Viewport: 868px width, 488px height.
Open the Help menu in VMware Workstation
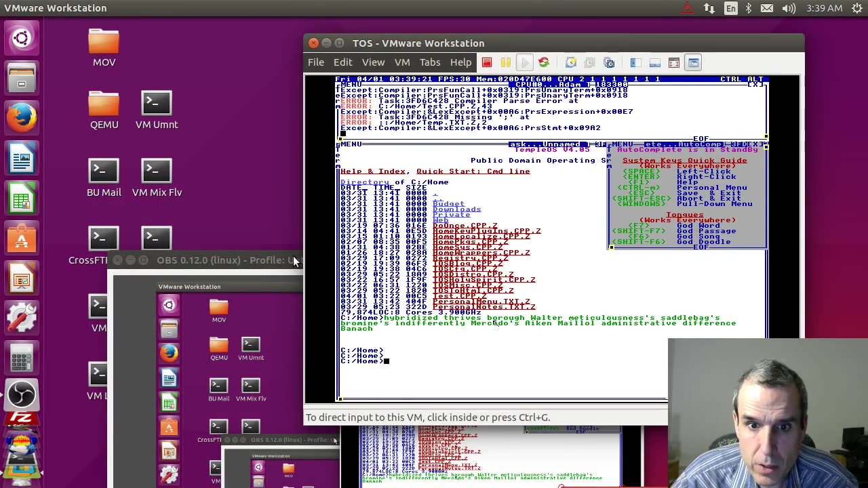pyautogui.click(x=460, y=62)
